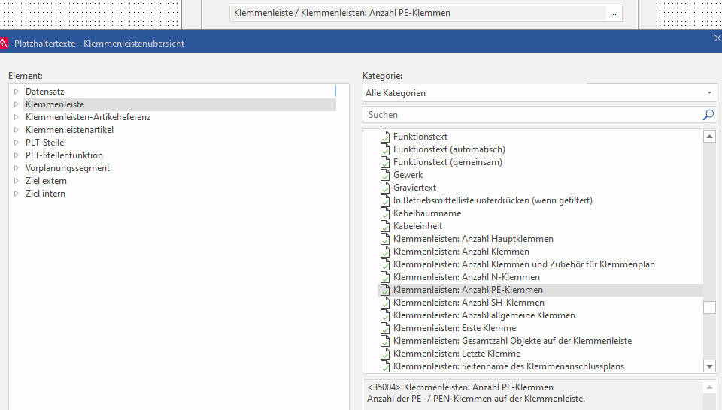The image size is (722, 410).
Task: Click the Graviertext property icon
Action: [385, 188]
